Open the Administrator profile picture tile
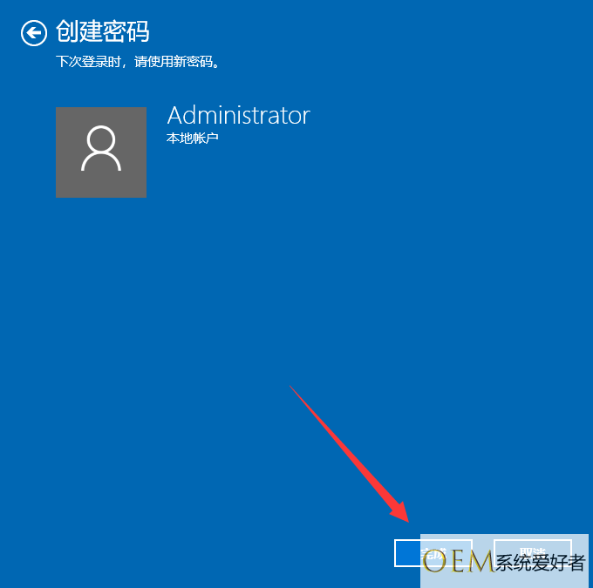 point(101,152)
